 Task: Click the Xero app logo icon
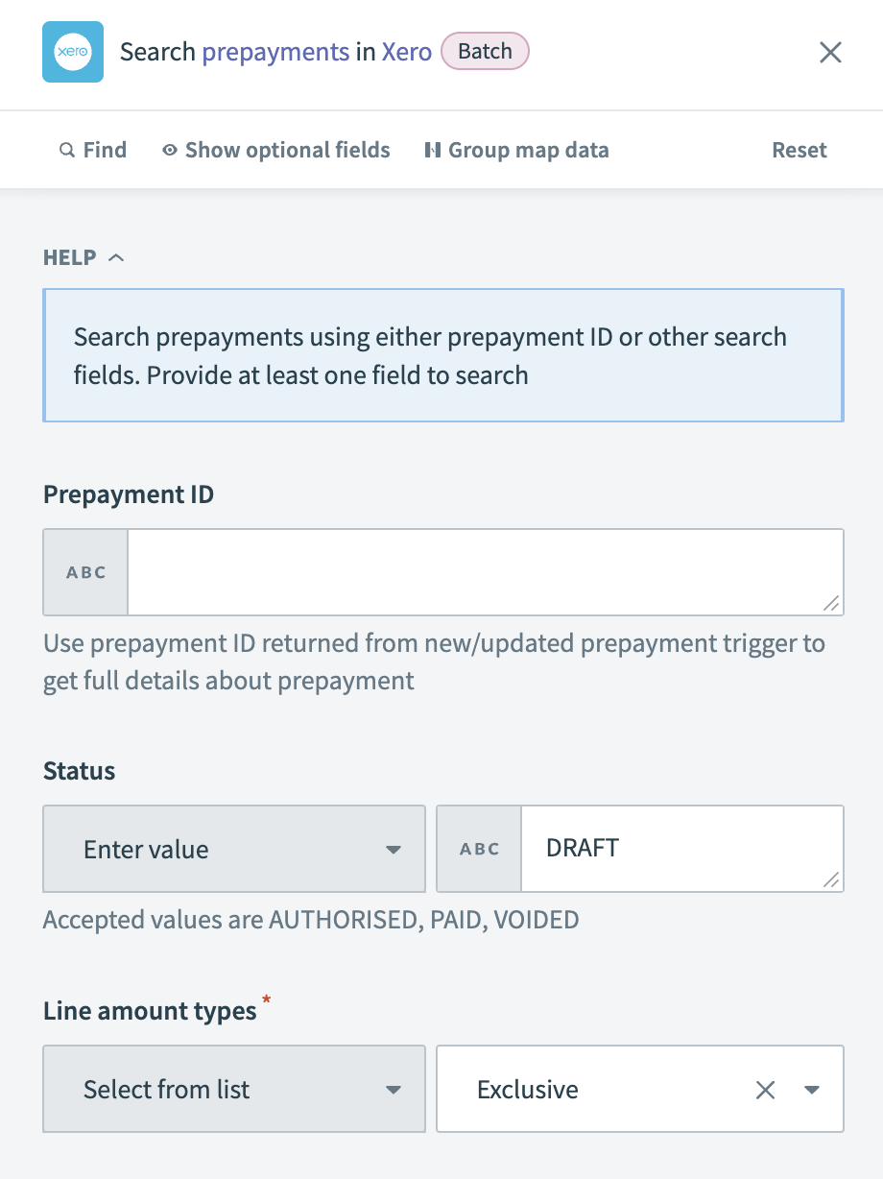coord(73,52)
